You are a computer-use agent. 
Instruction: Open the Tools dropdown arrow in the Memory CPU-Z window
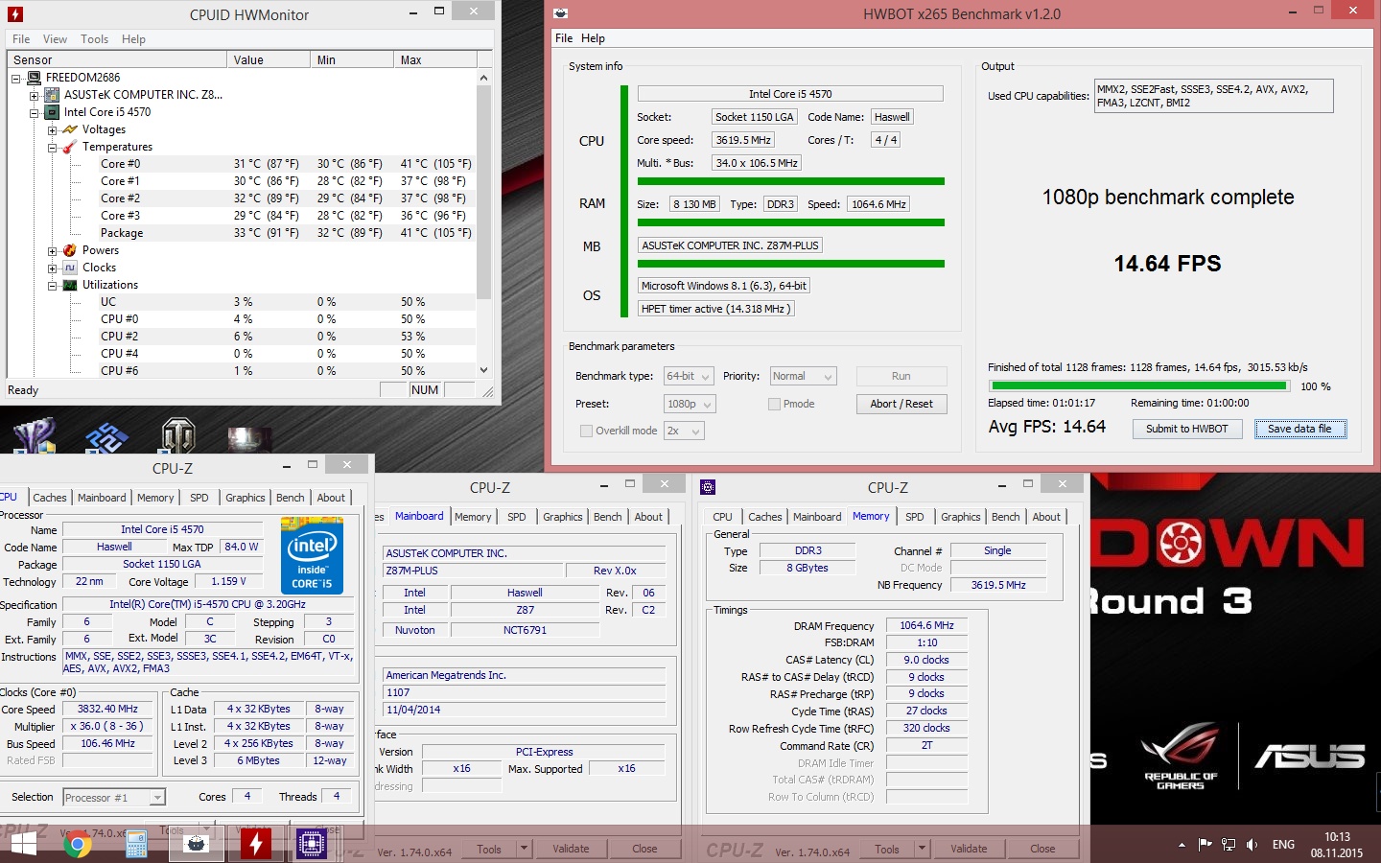click(x=922, y=849)
